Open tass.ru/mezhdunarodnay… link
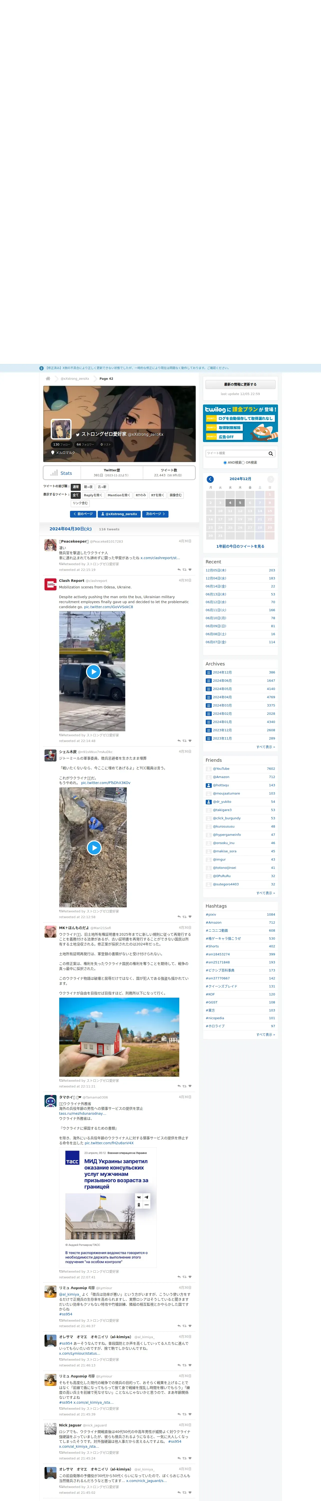Screen dimensions: 321x1501 click(x=82, y=1113)
